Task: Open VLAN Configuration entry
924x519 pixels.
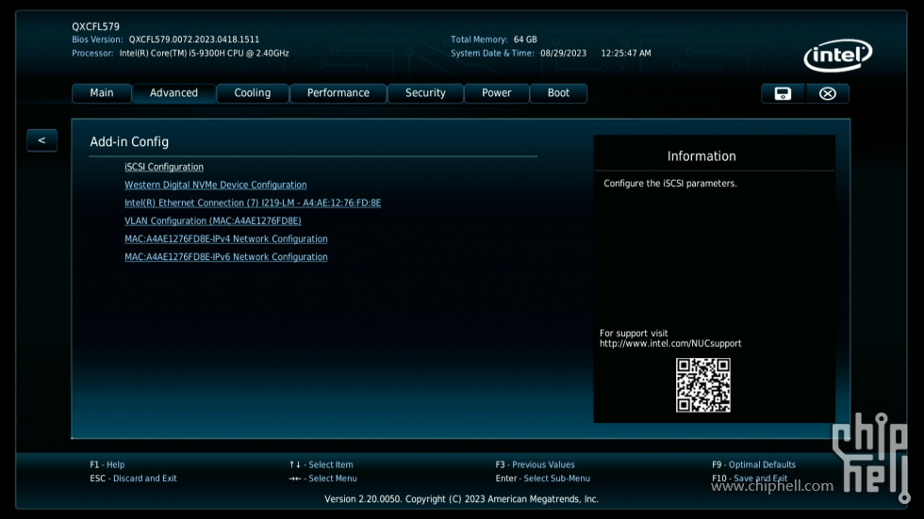Action: pos(213,220)
